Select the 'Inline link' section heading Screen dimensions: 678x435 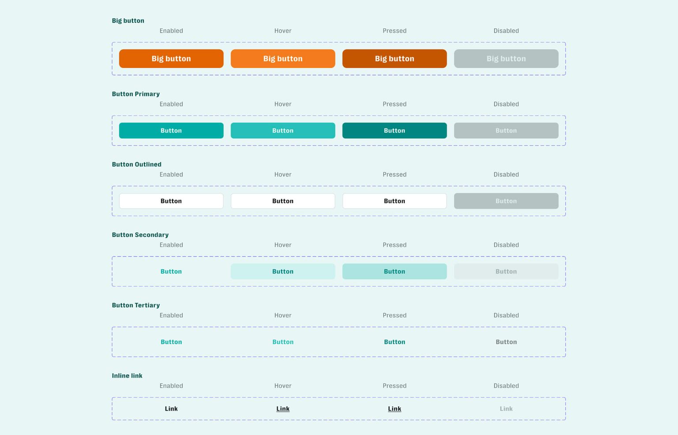click(127, 376)
